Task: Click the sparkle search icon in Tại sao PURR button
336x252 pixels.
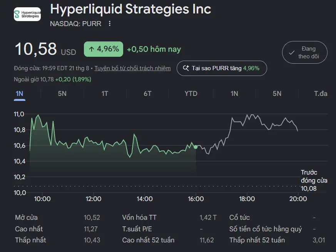Action: click(x=186, y=68)
